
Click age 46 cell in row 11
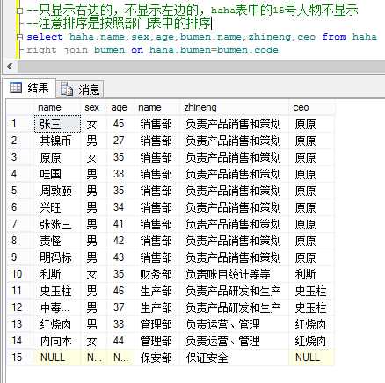120,291
